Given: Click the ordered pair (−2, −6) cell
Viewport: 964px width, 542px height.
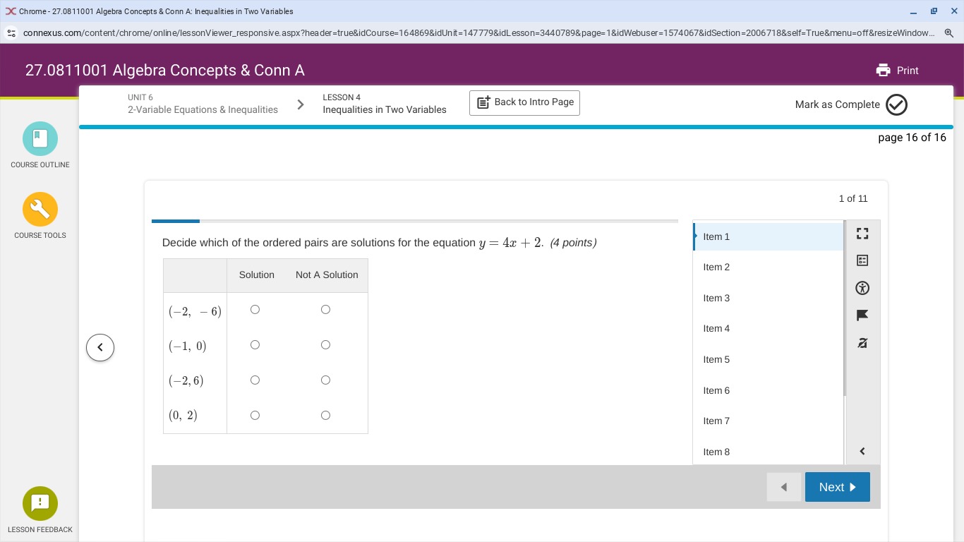Looking at the screenshot, I should [195, 311].
